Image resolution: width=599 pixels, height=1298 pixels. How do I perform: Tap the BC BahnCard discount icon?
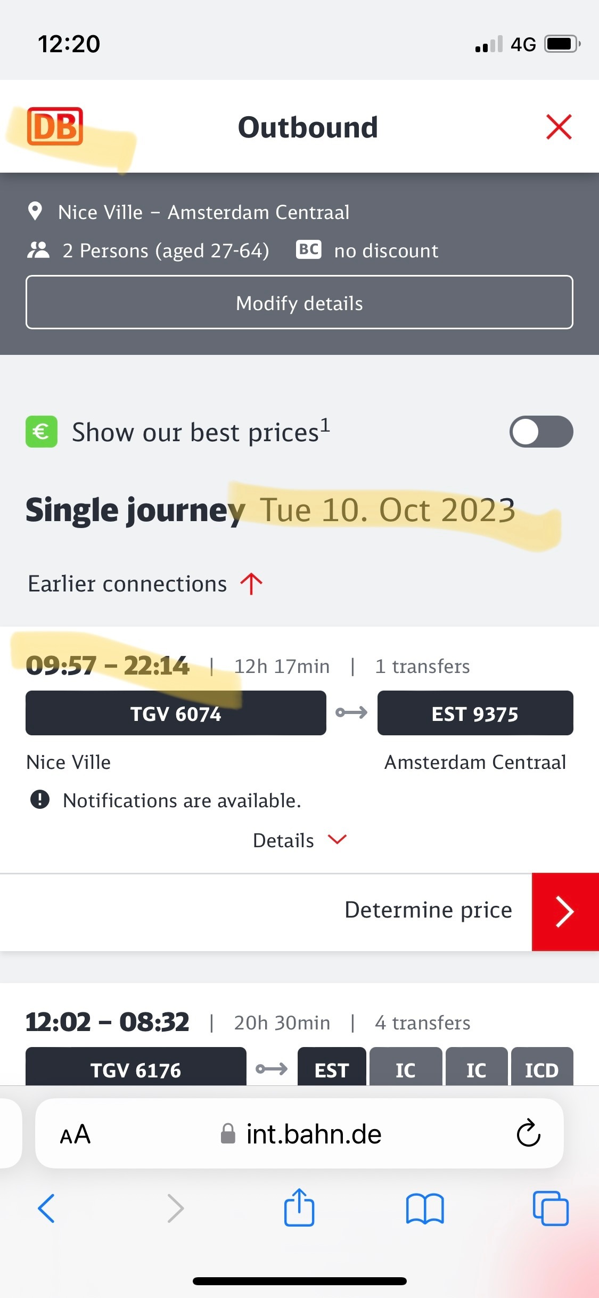pyautogui.click(x=309, y=249)
